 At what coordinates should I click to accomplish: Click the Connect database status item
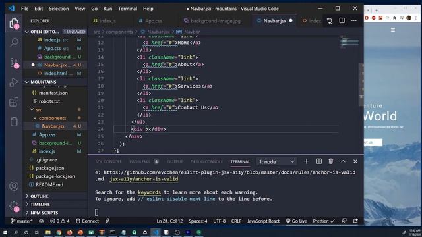pyautogui.click(x=87, y=221)
